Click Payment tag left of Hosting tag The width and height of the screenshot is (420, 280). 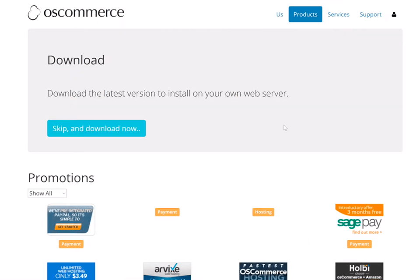pos(167,212)
